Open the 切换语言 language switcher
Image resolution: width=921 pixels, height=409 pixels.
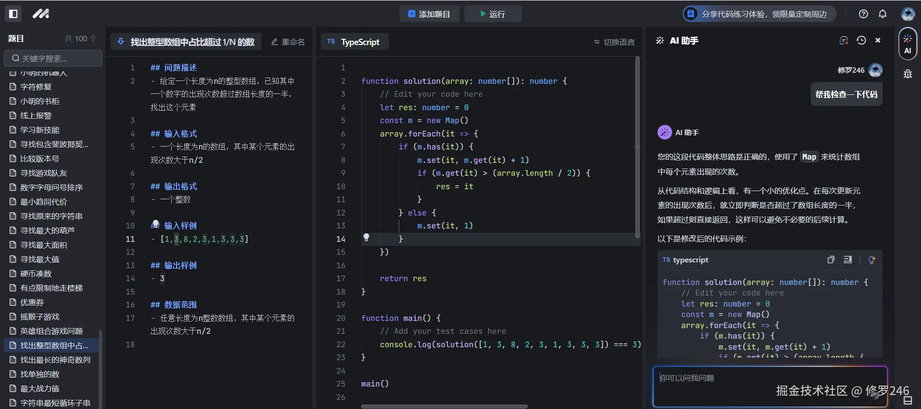pos(614,42)
